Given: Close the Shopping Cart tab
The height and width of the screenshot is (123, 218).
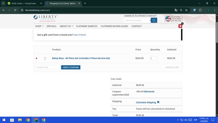Looking at the screenshot, I should coord(79,3).
